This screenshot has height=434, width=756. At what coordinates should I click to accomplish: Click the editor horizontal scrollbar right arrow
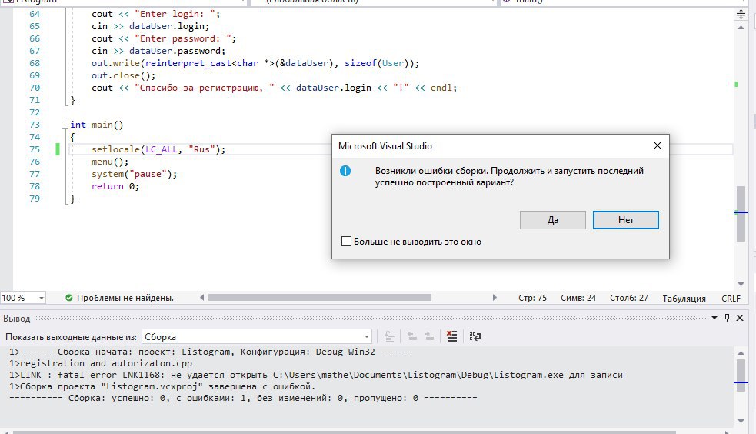(x=495, y=298)
